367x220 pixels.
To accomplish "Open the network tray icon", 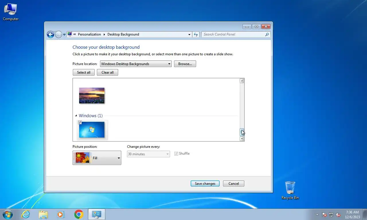I will point(331,215).
